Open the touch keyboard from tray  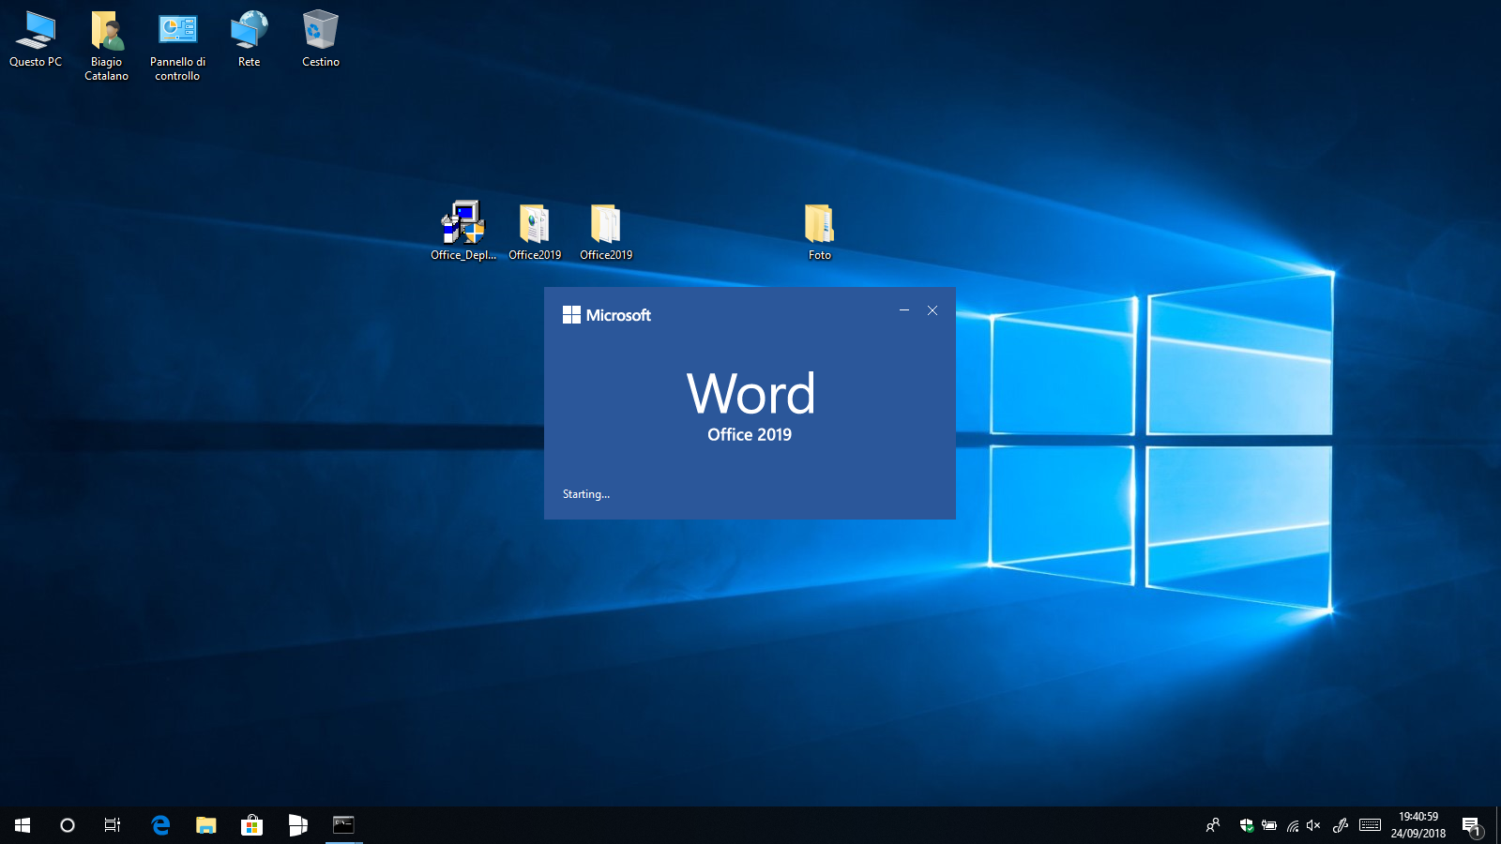tap(1370, 825)
